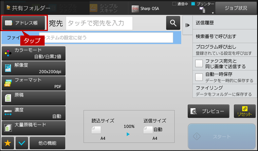Tap the star favorites button
258x151 pixels.
[8, 143]
